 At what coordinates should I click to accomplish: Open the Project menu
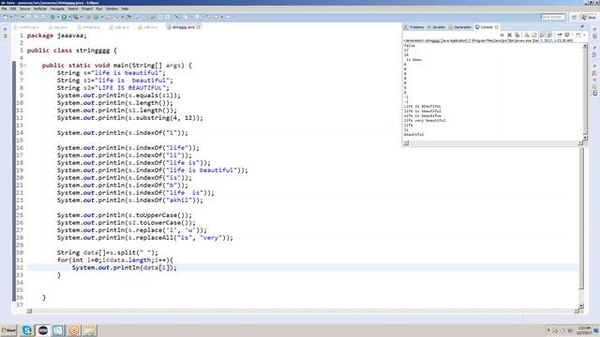87,8
